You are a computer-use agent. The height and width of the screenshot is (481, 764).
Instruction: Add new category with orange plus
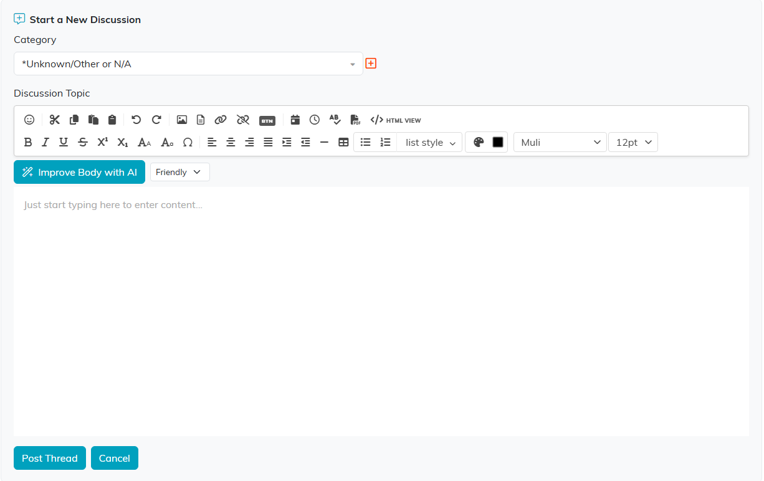(x=371, y=64)
